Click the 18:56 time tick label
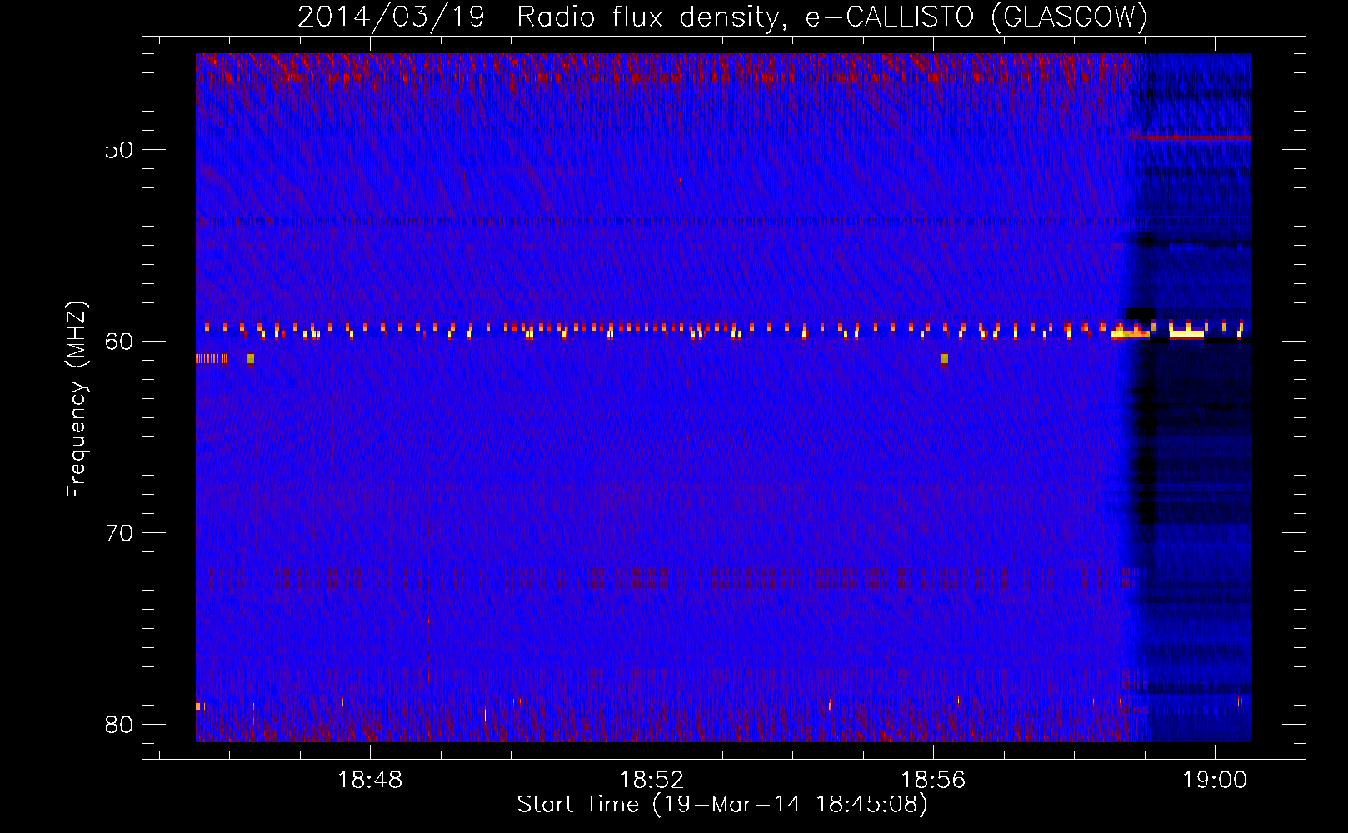Image resolution: width=1348 pixels, height=833 pixels. 933,781
